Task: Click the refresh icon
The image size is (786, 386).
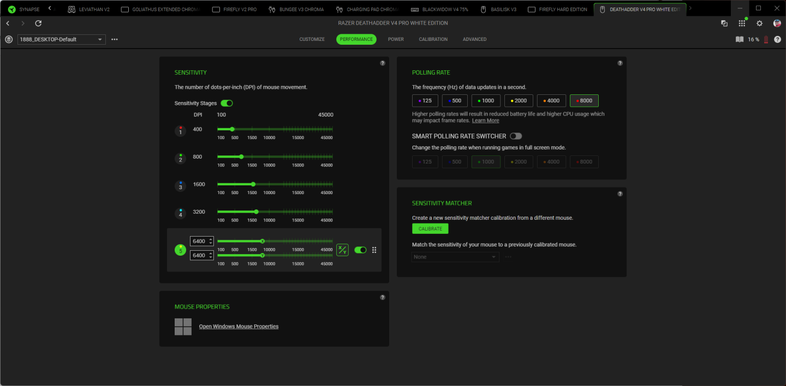Action: click(x=38, y=23)
